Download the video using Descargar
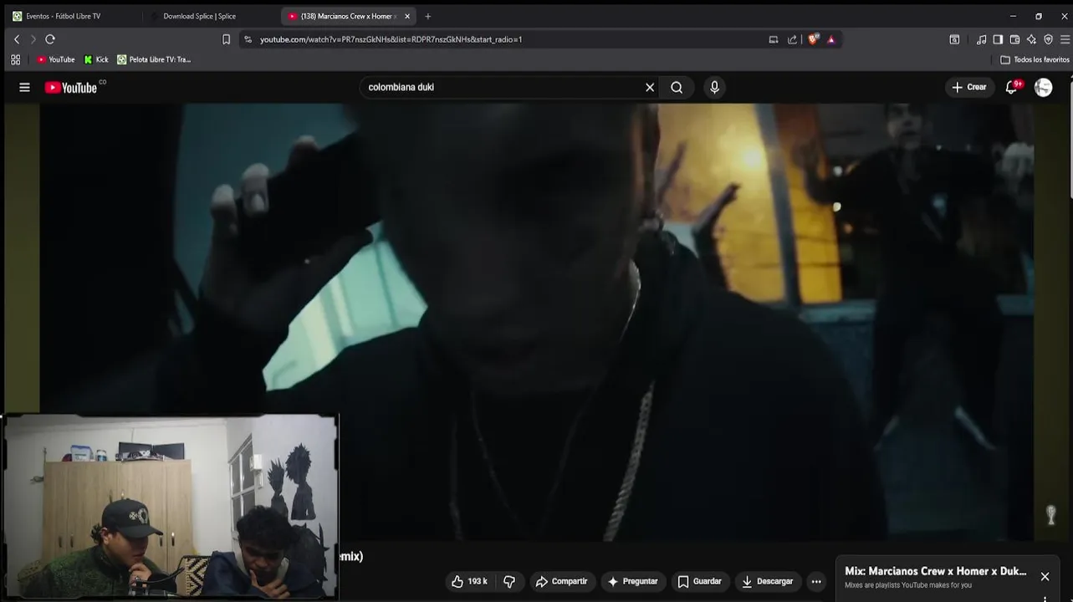This screenshot has width=1073, height=602. pyautogui.click(x=767, y=581)
